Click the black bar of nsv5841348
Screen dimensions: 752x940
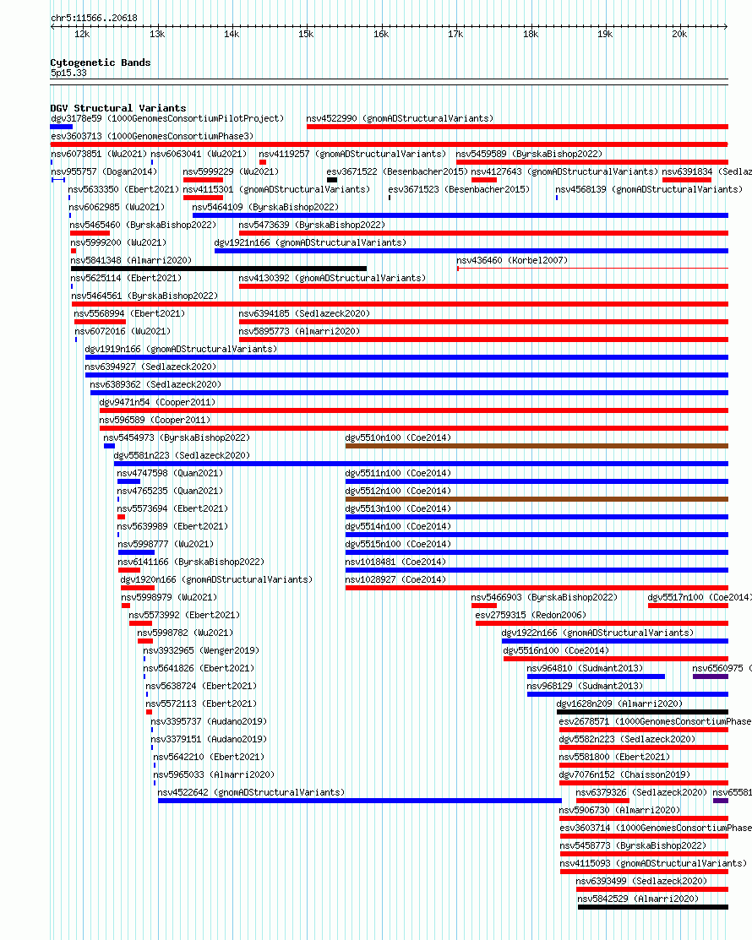[x=219, y=269]
